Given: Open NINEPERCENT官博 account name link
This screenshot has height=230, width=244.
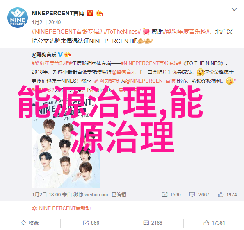Looking at the screenshot, I should (x=58, y=13).
